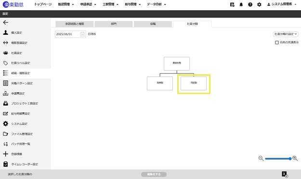
Task: Open notifications with the bell icon
Action: [241, 5]
